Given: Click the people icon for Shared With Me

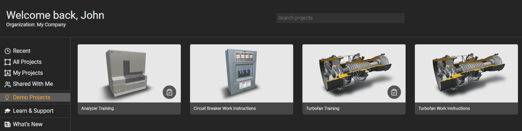Looking at the screenshot, I should [8, 84].
